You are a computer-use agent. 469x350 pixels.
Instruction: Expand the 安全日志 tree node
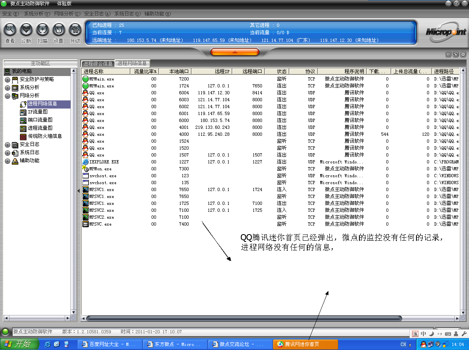pos(7,145)
